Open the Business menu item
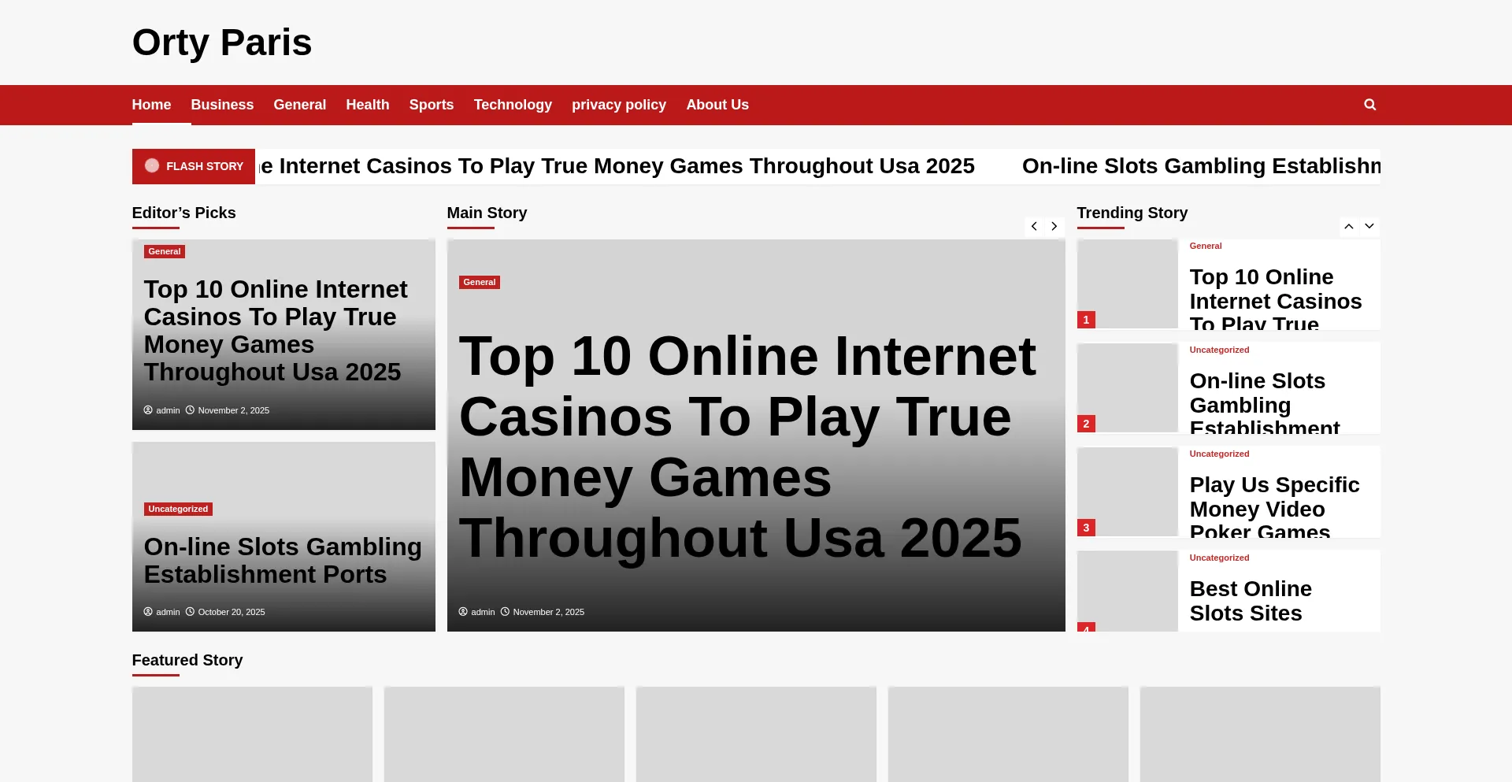Screen dimensions: 1512x782 coord(222,105)
